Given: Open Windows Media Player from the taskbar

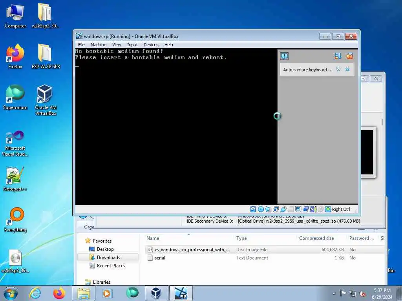Looking at the screenshot, I should pos(107,293).
